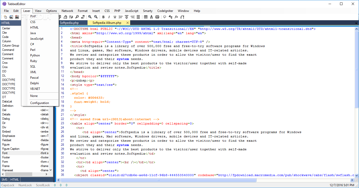Click the New file toolbar icon
359x188 pixels.
pos(5,17)
